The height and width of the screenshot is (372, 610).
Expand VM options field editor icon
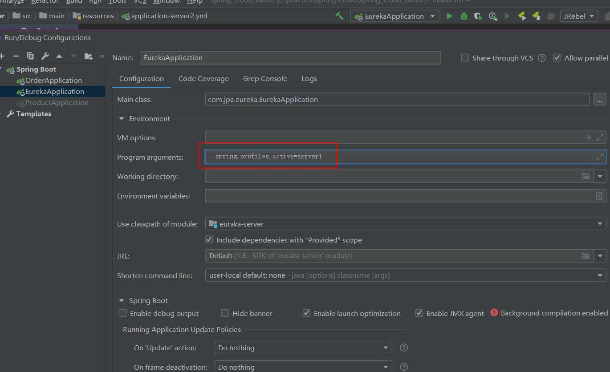pyautogui.click(x=600, y=137)
